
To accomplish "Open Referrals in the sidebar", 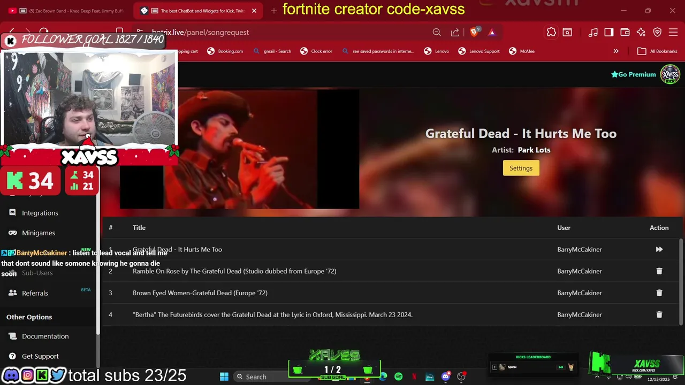I will coord(35,293).
